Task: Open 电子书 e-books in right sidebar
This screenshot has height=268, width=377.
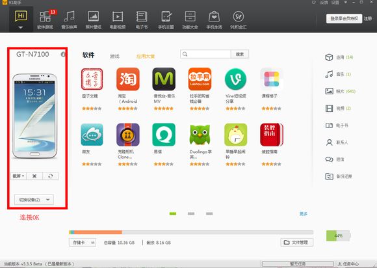Action: pyautogui.click(x=337, y=126)
